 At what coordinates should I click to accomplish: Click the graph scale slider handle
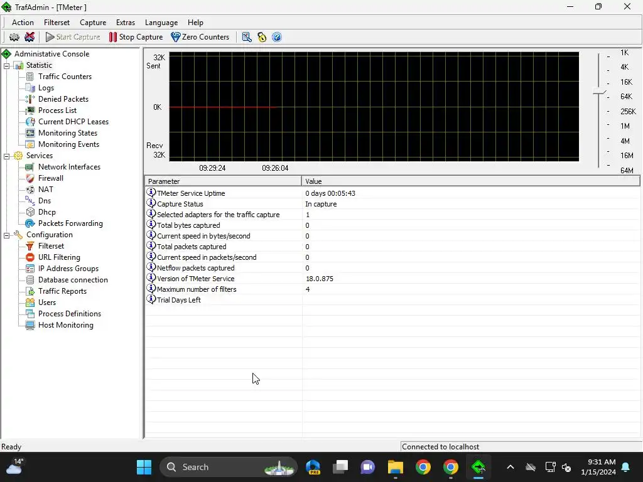pos(599,92)
